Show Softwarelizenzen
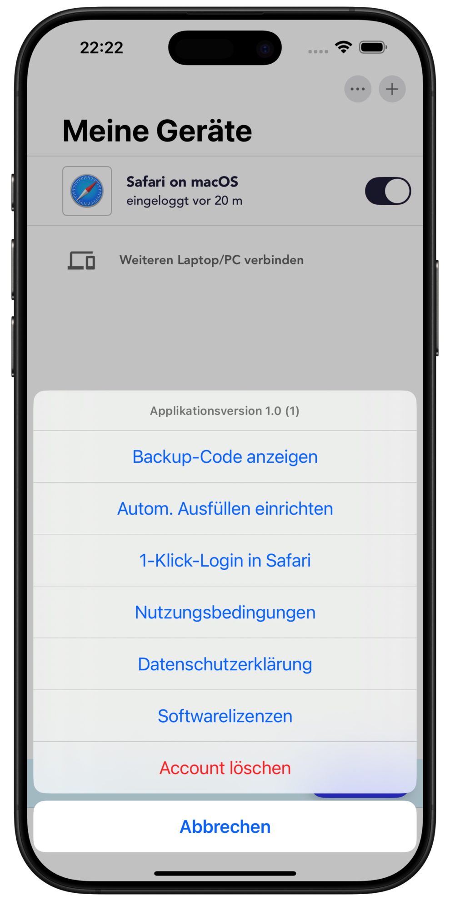This screenshot has width=450, height=901. pyautogui.click(x=225, y=716)
